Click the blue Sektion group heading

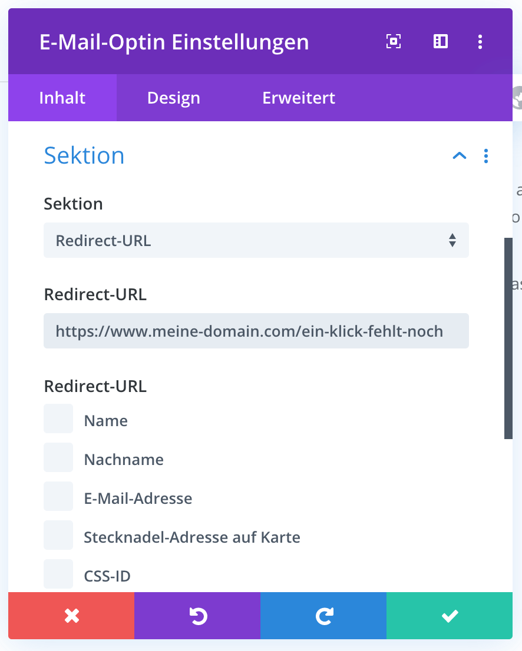84,156
